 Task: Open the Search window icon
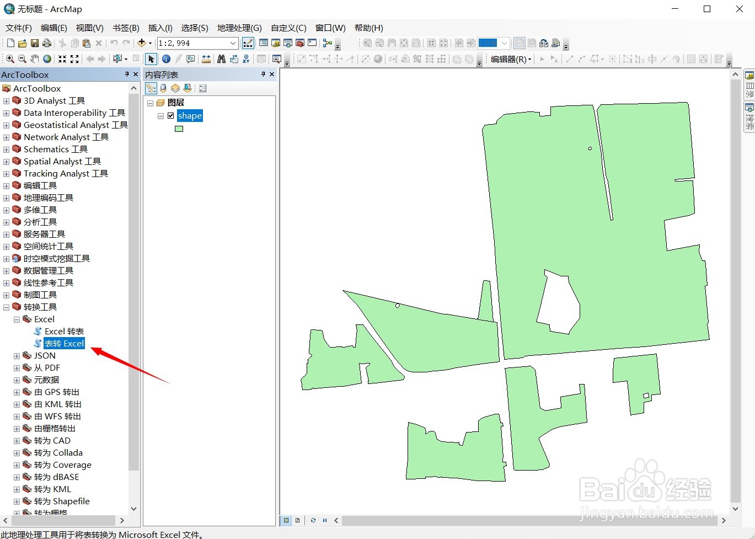(x=288, y=43)
